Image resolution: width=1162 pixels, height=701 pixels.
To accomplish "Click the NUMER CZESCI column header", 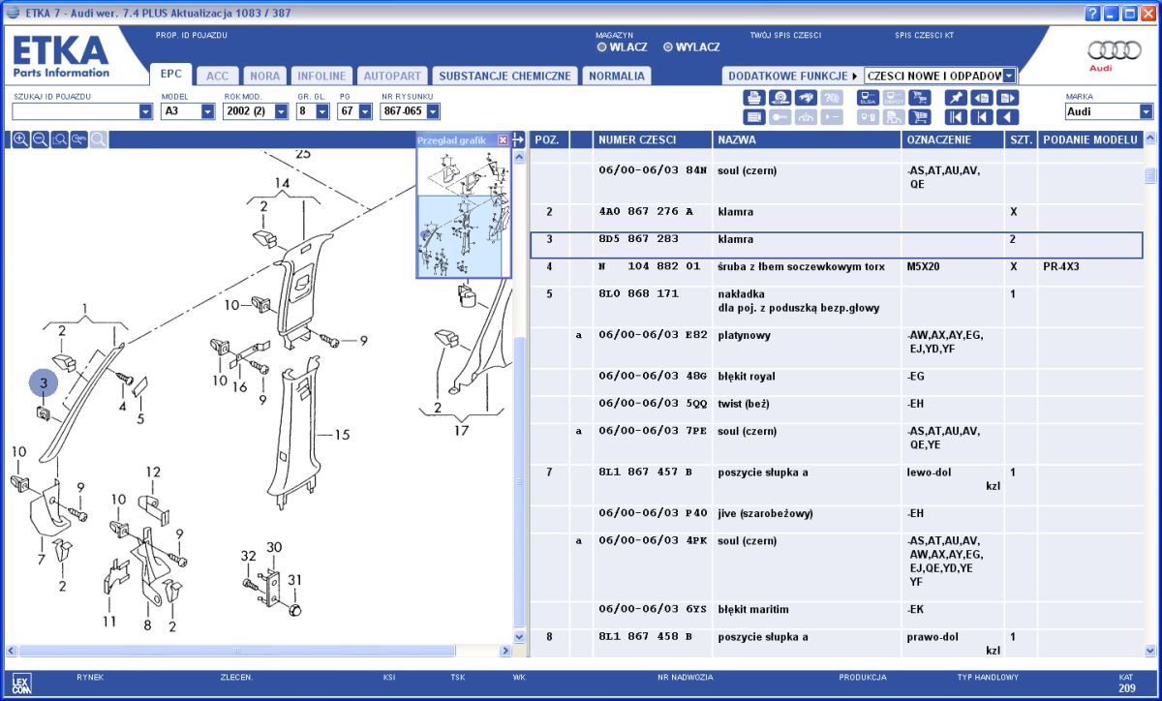I will pyautogui.click(x=653, y=139).
